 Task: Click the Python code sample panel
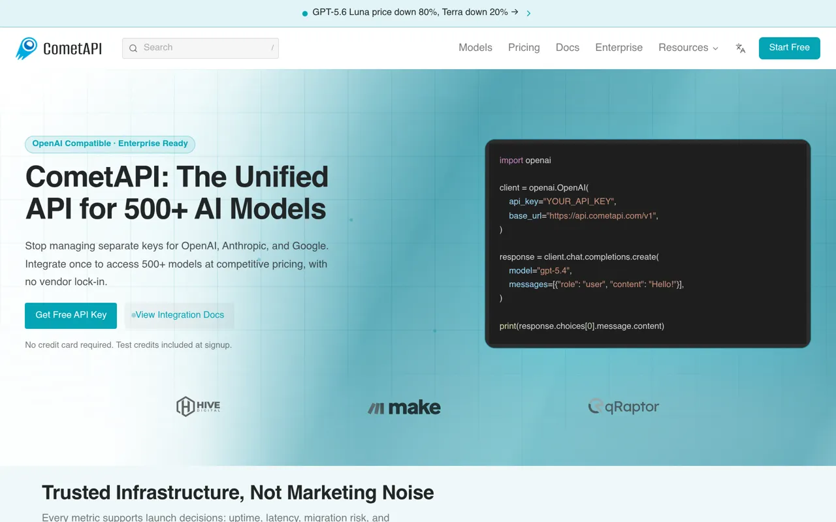coord(648,243)
